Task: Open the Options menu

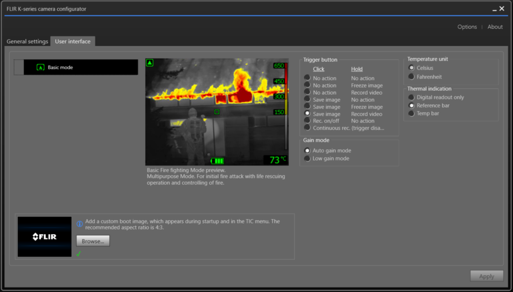Action: click(x=467, y=27)
